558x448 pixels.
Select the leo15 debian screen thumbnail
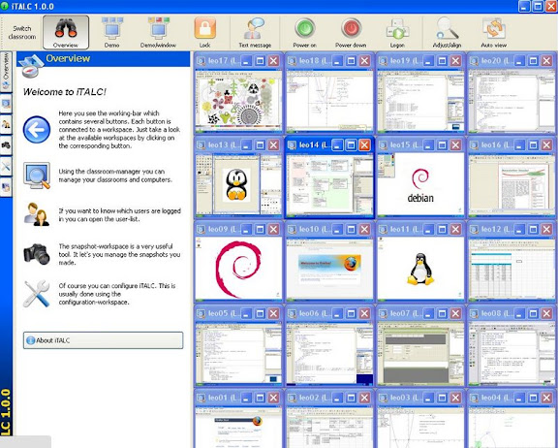click(420, 184)
